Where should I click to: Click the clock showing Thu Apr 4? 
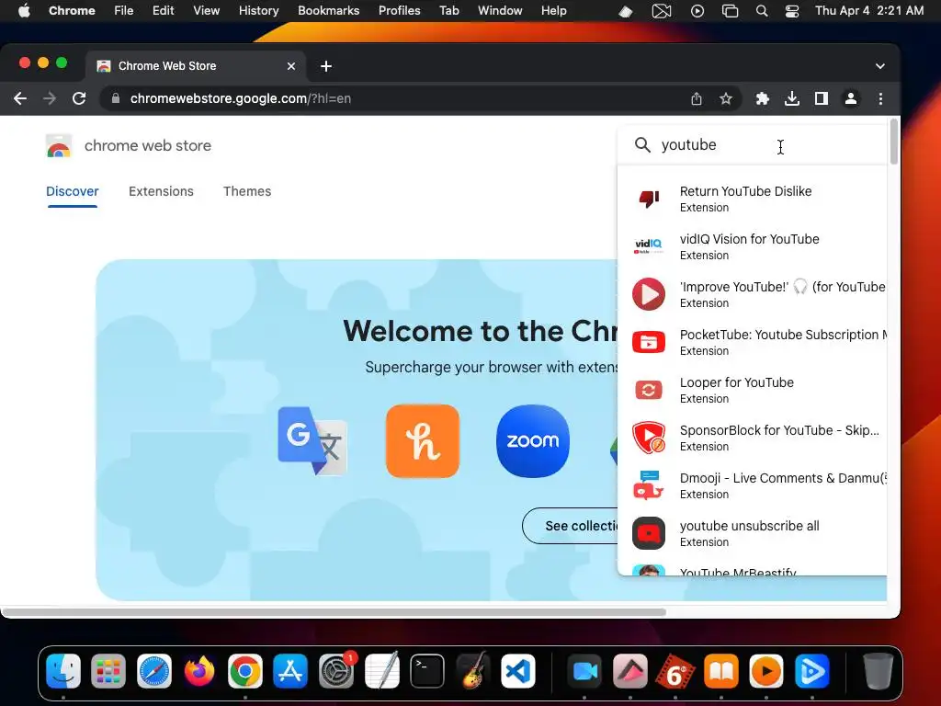click(869, 11)
